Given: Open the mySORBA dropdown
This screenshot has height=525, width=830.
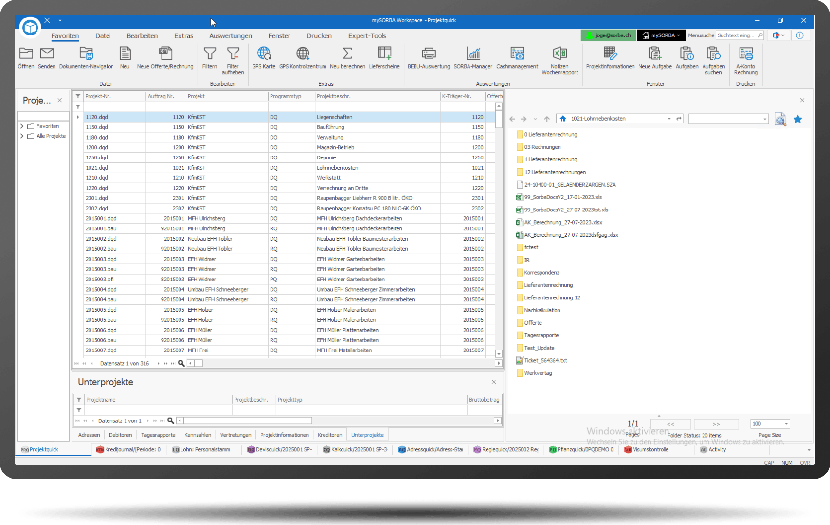Looking at the screenshot, I should point(661,35).
